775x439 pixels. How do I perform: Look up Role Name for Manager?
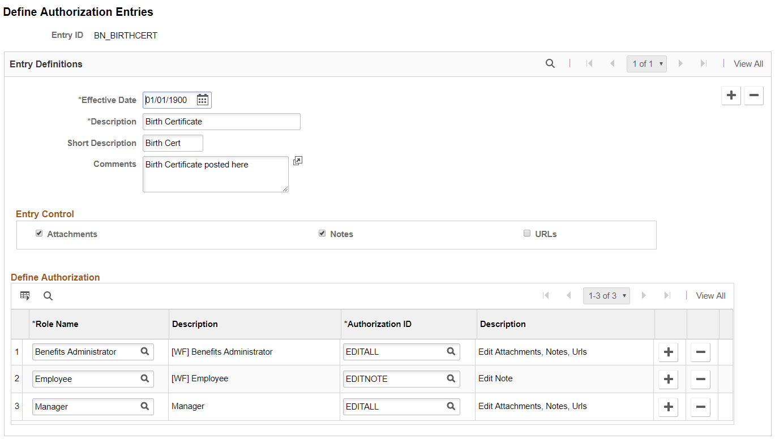click(x=145, y=406)
